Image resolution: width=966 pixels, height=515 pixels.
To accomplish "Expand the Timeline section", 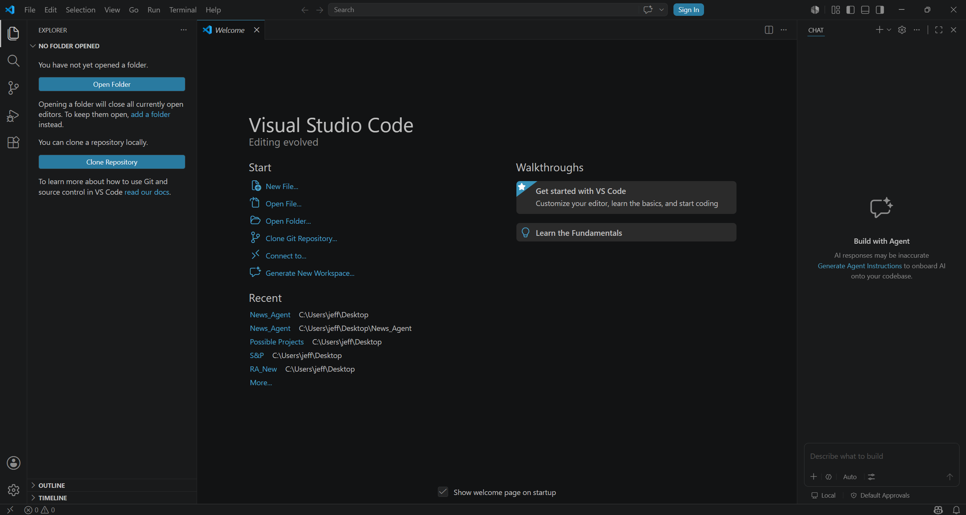I will pyautogui.click(x=112, y=498).
